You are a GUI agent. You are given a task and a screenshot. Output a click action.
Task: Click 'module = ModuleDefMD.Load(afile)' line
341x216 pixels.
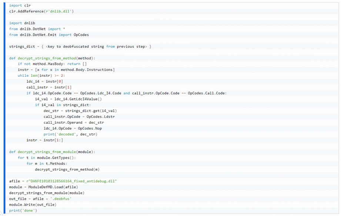pyautogui.click(x=43, y=187)
